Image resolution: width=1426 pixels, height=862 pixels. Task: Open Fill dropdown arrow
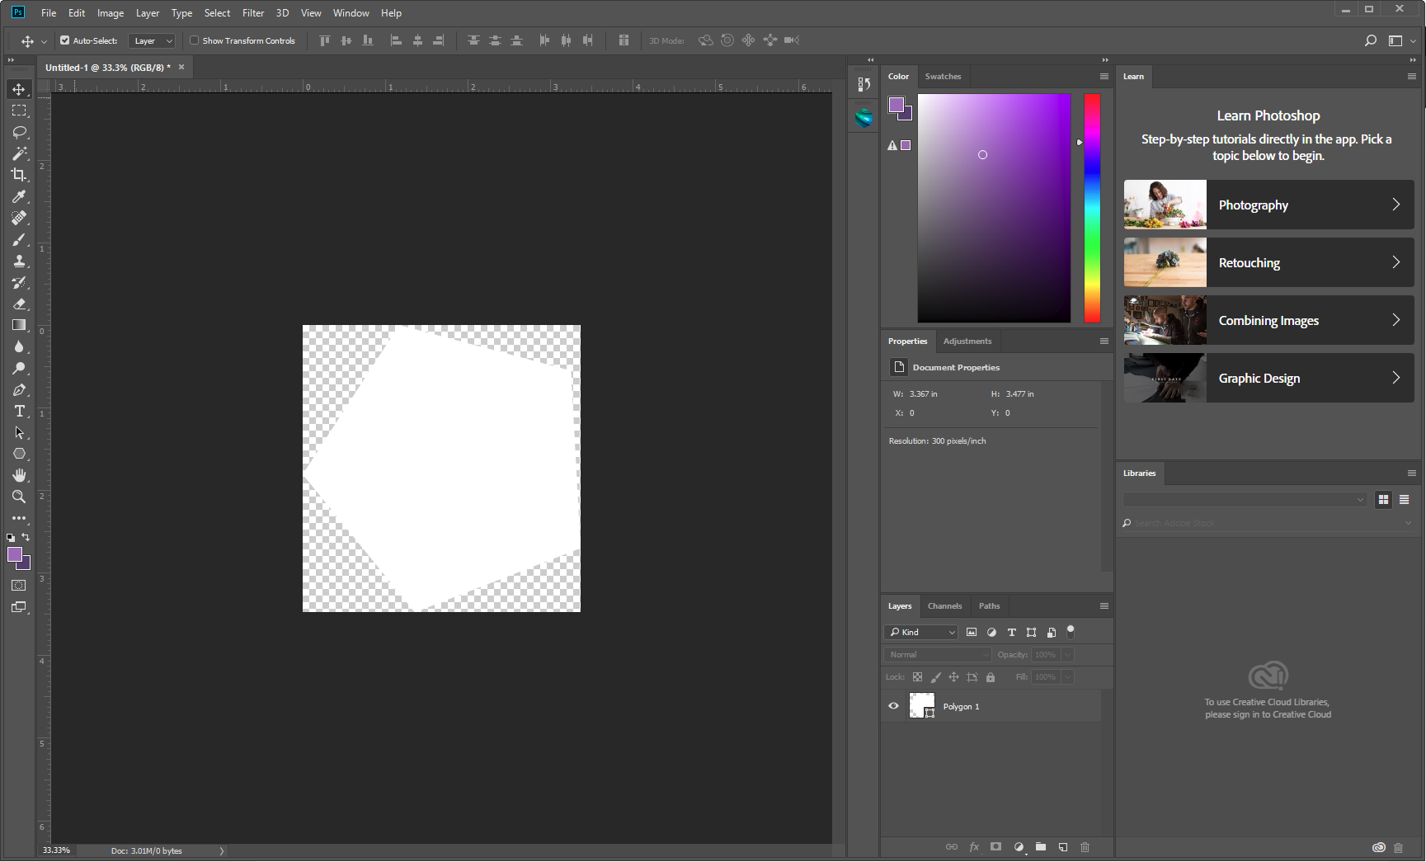click(1067, 677)
